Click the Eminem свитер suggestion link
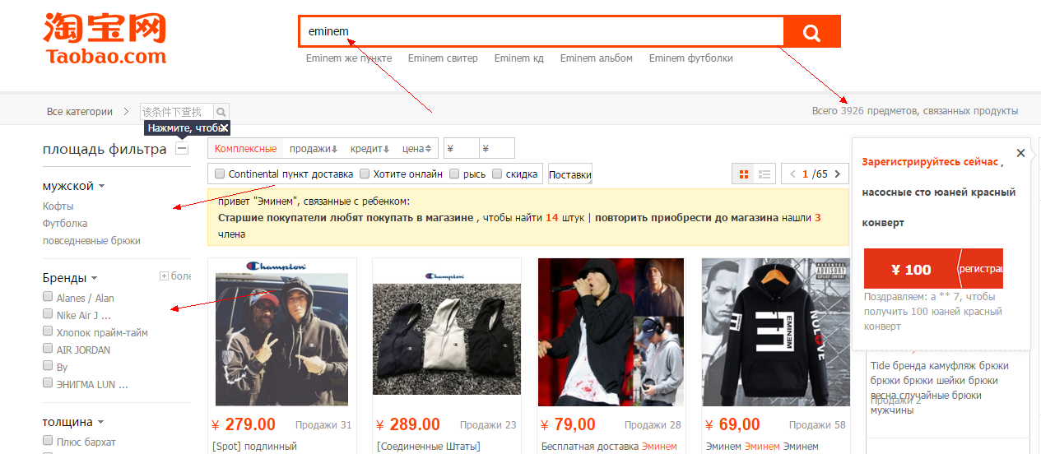This screenshot has width=1041, height=454. click(x=443, y=58)
